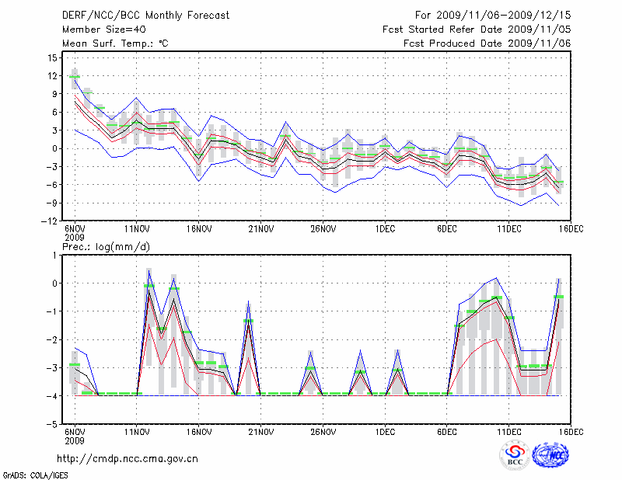Click the BCC logo icon
This screenshot has width=622, height=480.
515,454
